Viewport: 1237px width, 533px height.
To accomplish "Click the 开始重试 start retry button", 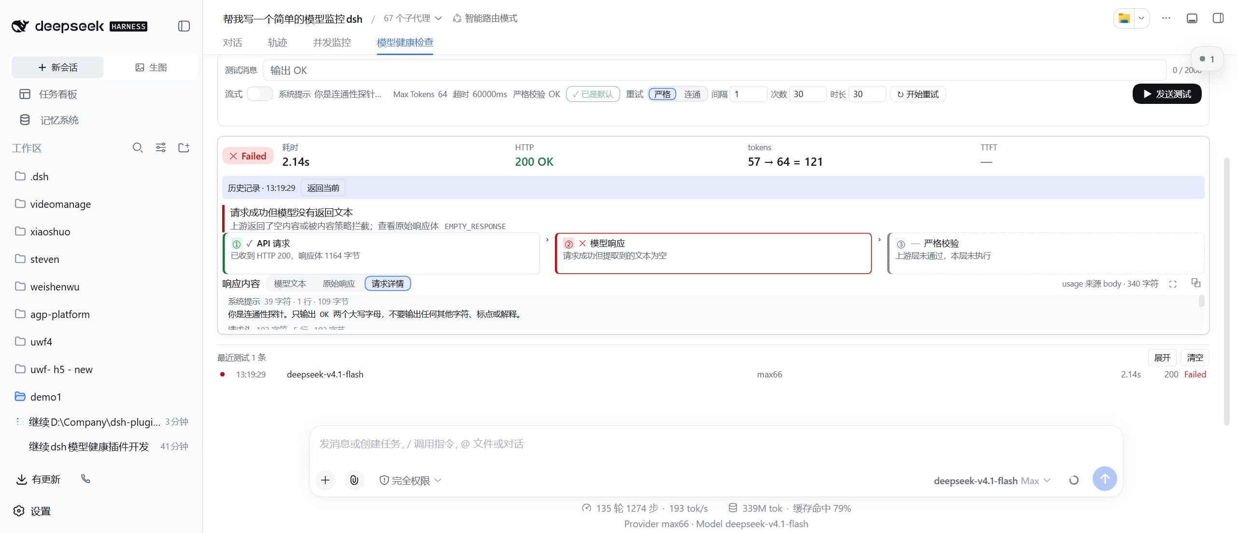I will [918, 94].
